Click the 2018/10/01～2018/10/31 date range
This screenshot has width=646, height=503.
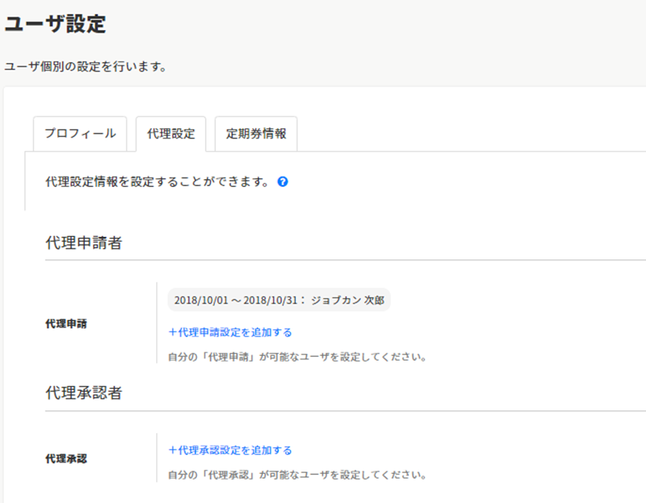point(237,300)
